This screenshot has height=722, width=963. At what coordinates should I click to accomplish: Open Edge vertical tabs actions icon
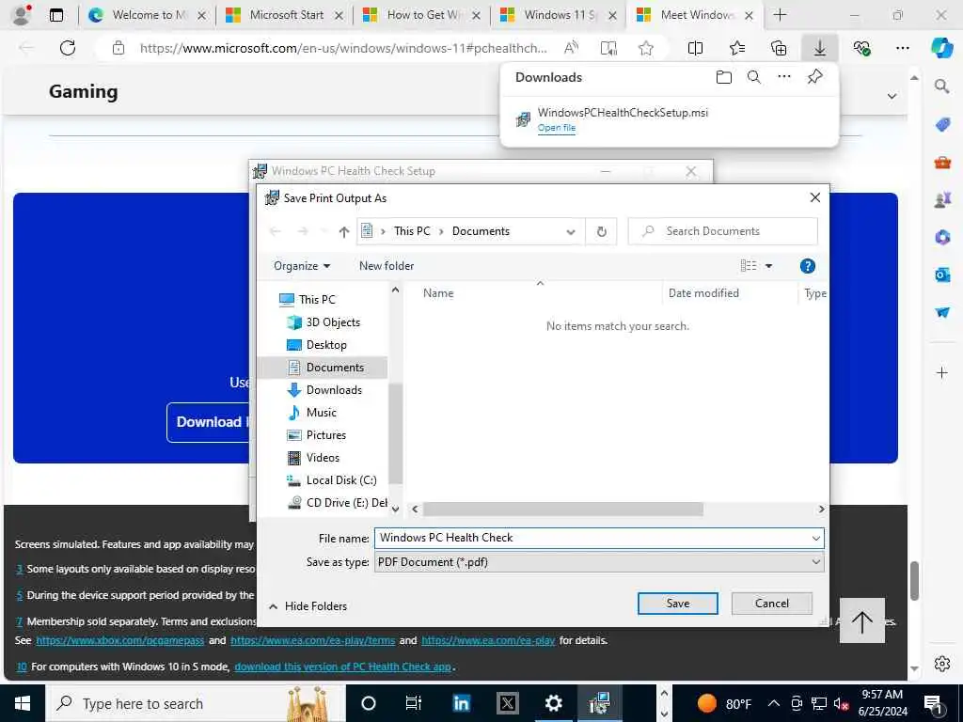(x=55, y=15)
